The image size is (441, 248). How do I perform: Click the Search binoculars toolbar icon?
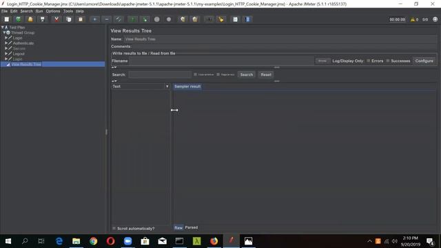point(209,19)
